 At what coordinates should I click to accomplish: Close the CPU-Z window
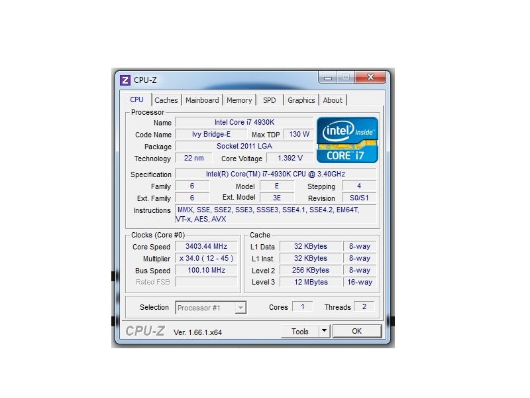pos(370,77)
